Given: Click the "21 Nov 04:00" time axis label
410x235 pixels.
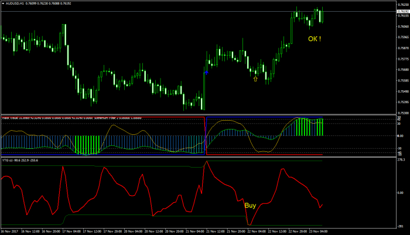Looking at the screenshot, I should pyautogui.click(x=195, y=231).
